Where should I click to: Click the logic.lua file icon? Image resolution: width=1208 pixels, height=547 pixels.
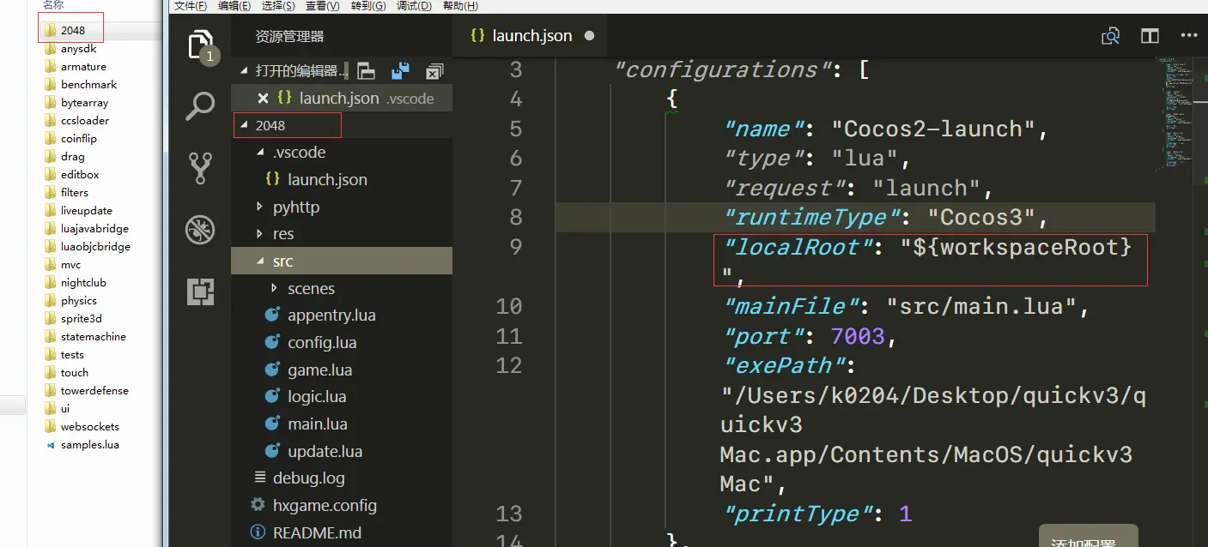coord(272,396)
